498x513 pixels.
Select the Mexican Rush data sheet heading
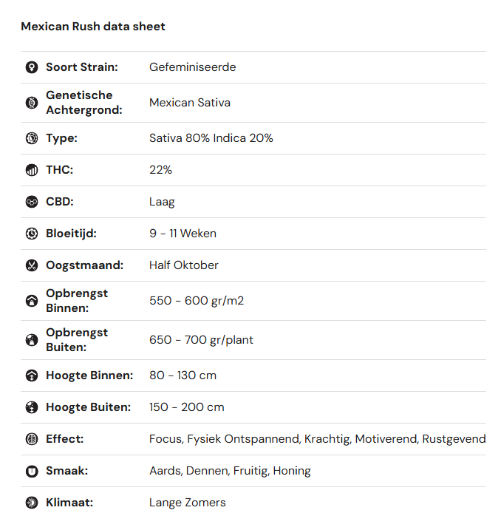click(93, 27)
